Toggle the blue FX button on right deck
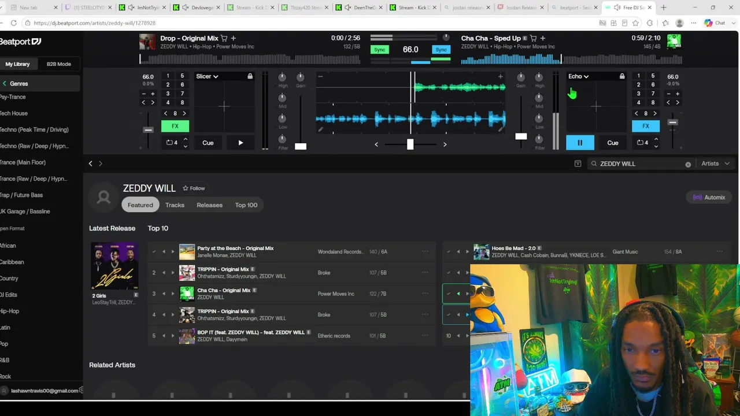 click(646, 126)
